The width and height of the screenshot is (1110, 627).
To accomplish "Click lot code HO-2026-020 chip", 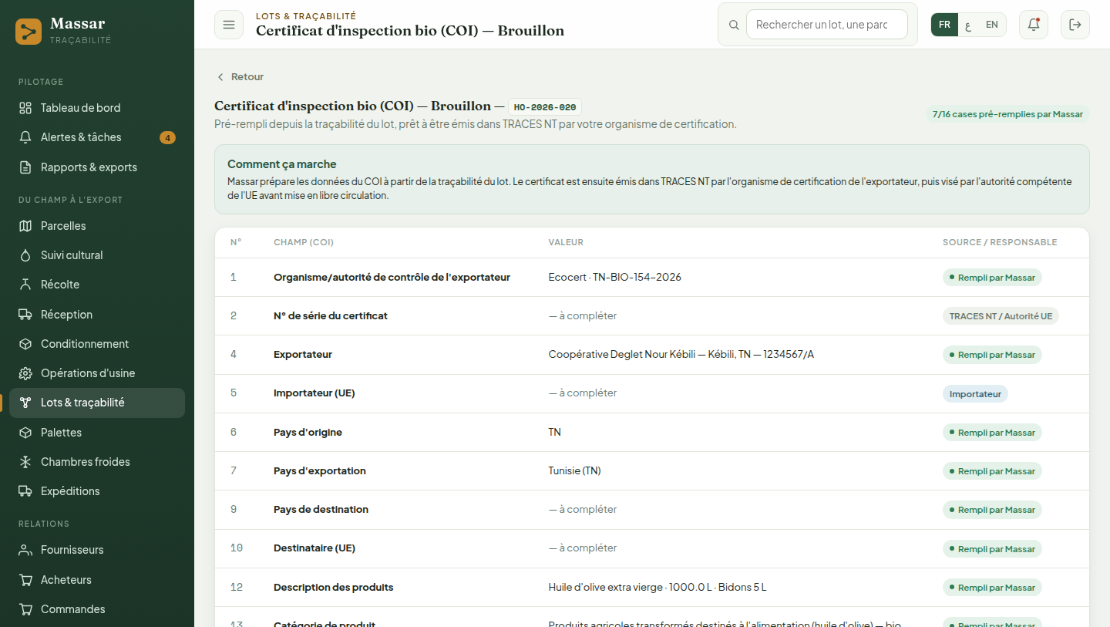I will coord(545,107).
